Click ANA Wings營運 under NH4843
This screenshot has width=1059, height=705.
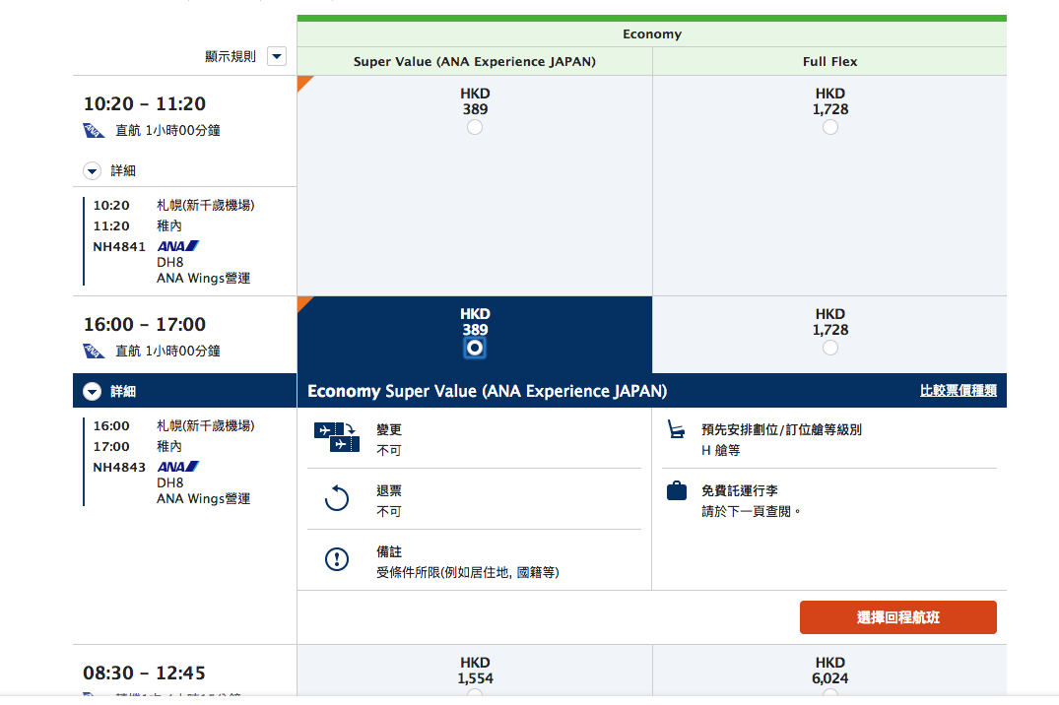pyautogui.click(x=203, y=498)
